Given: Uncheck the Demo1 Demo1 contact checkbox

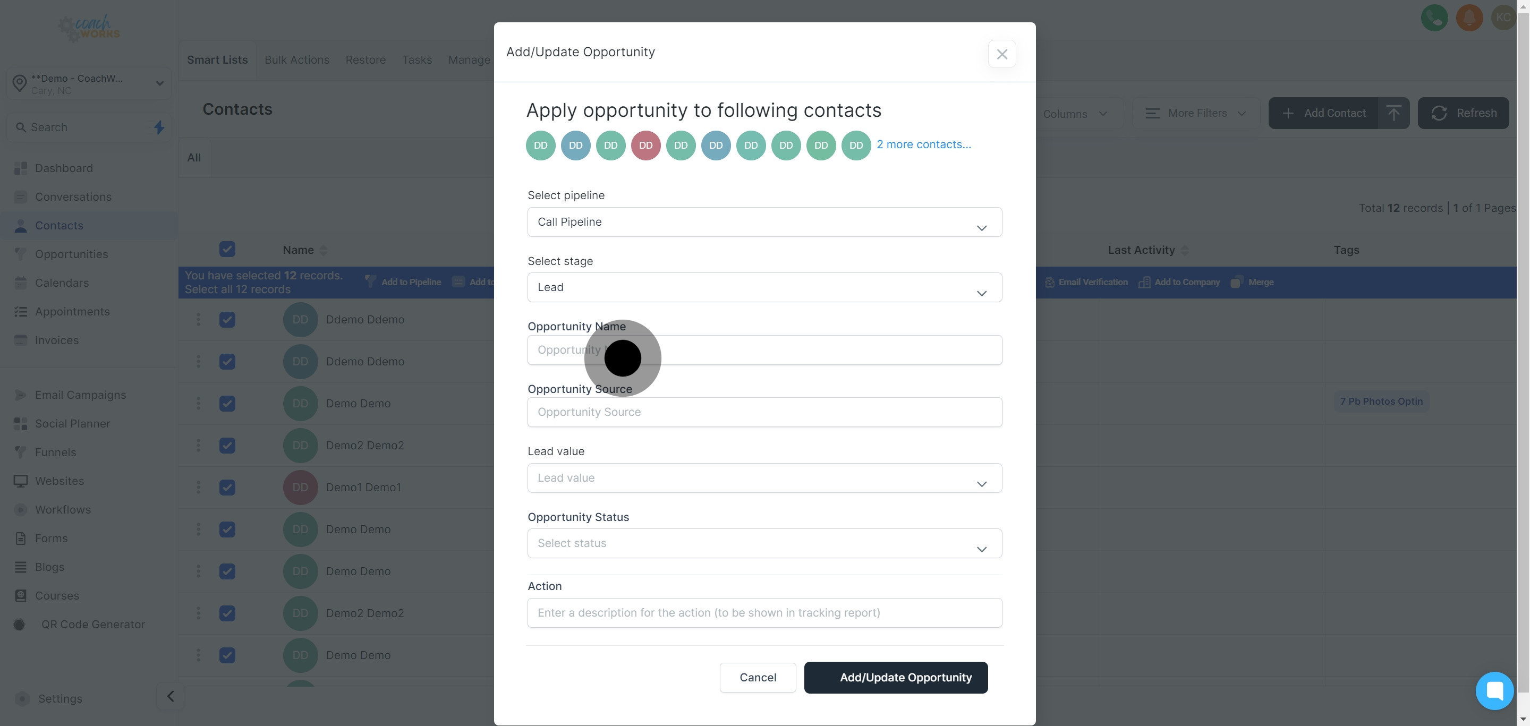Looking at the screenshot, I should tap(227, 488).
